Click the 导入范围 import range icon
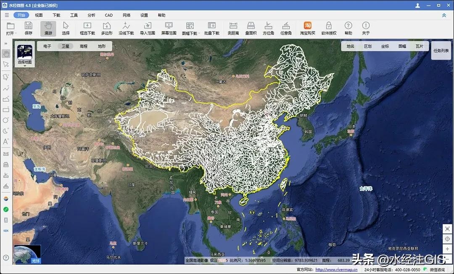 tap(148, 28)
